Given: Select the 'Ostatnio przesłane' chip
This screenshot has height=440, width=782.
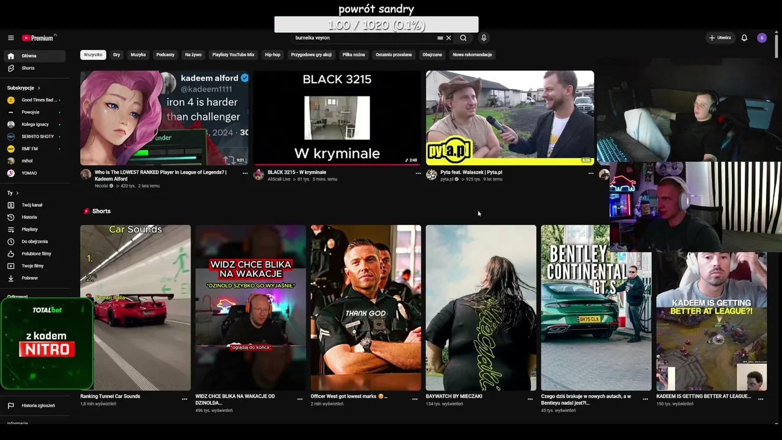Looking at the screenshot, I should pyautogui.click(x=393, y=55).
